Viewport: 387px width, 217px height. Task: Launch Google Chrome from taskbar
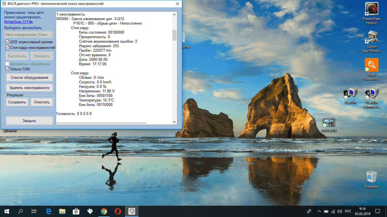(104, 211)
